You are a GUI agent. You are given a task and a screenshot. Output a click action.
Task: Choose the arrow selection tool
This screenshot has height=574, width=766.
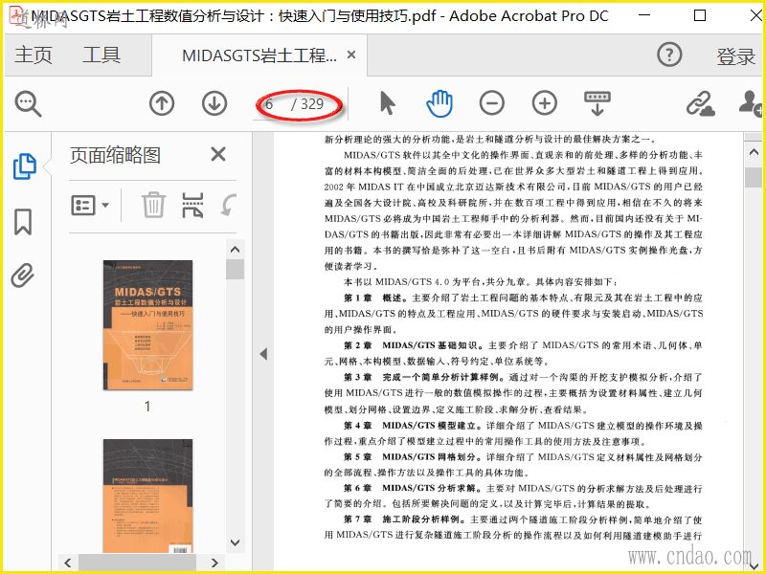point(388,103)
